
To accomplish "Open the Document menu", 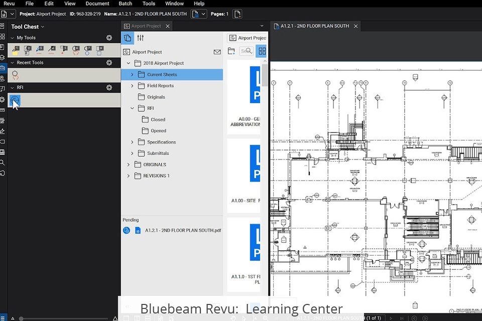I will [97, 4].
